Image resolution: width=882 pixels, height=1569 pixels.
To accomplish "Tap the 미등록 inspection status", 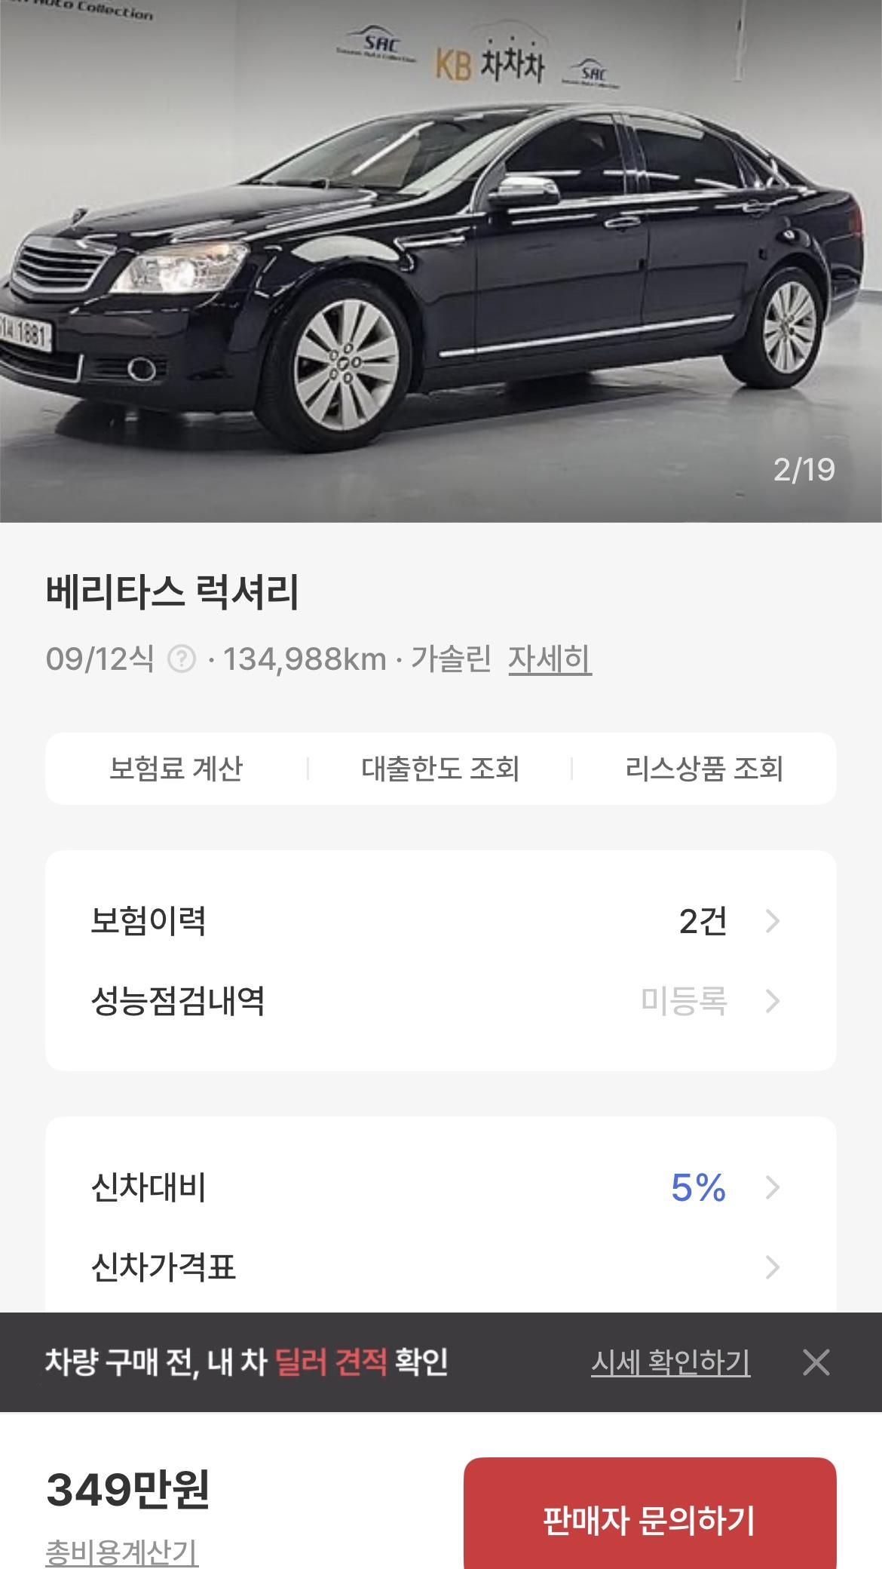I will (x=684, y=1001).
